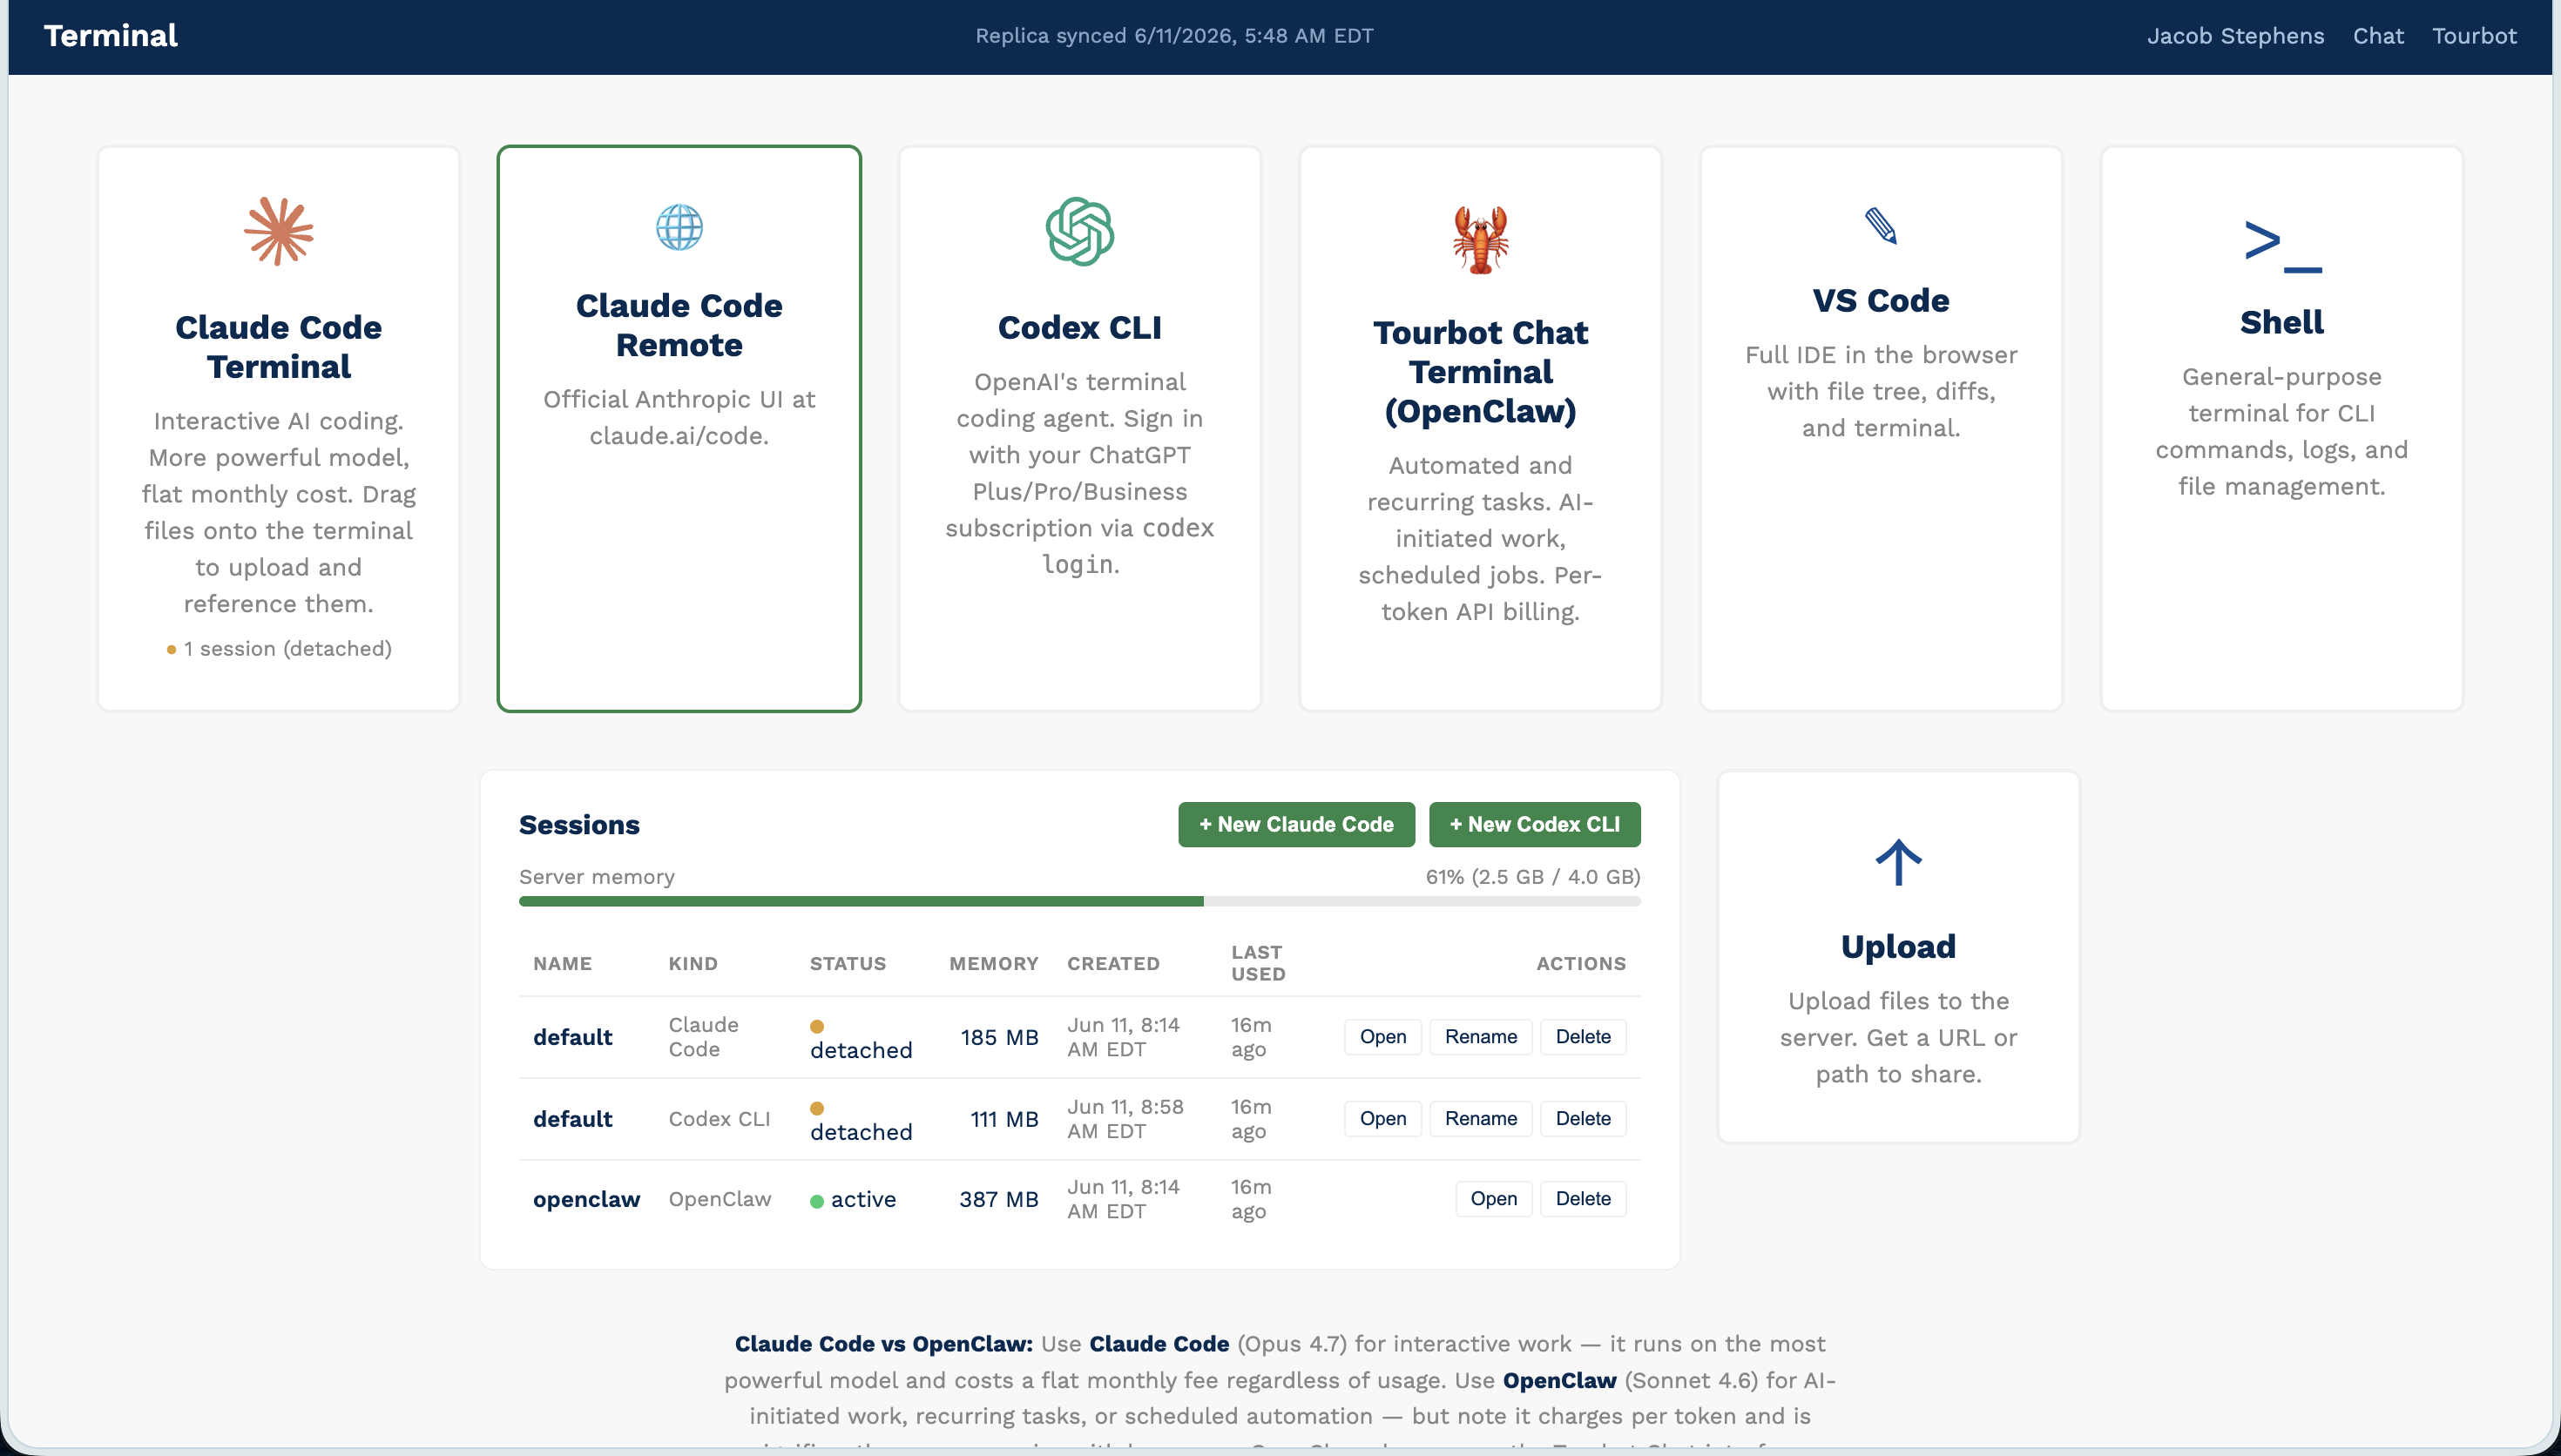The image size is (2561, 1456).
Task: Click the '387 MB' memory cell
Action: pyautogui.click(x=998, y=1199)
